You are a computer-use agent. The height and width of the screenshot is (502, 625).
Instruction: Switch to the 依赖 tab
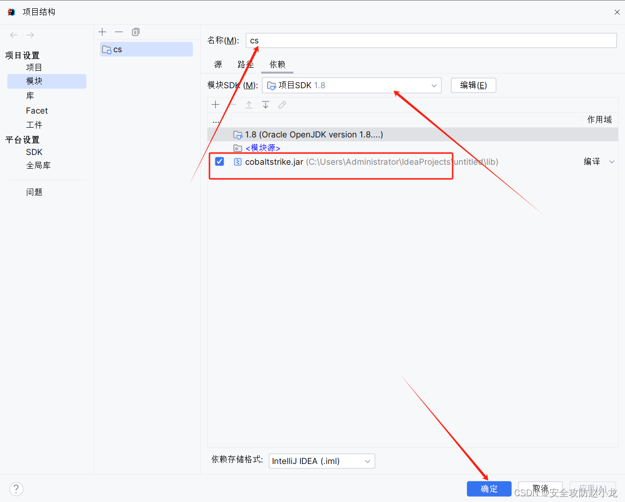click(277, 64)
